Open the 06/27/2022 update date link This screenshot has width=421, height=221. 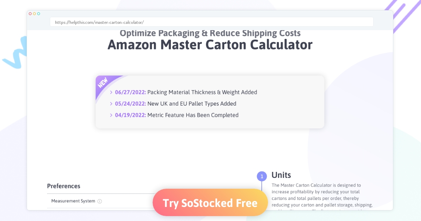131,92
